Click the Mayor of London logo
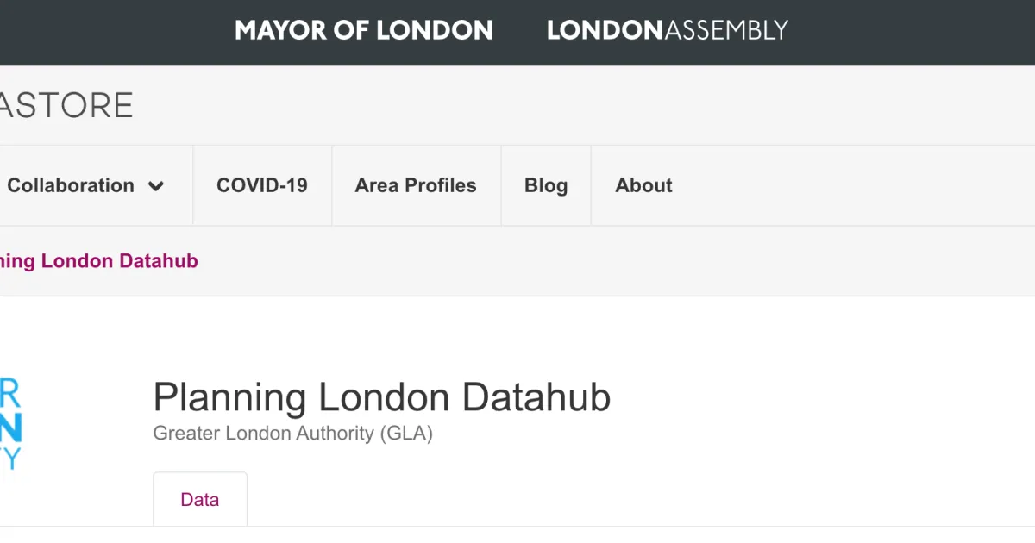This screenshot has height=543, width=1035. (x=363, y=31)
